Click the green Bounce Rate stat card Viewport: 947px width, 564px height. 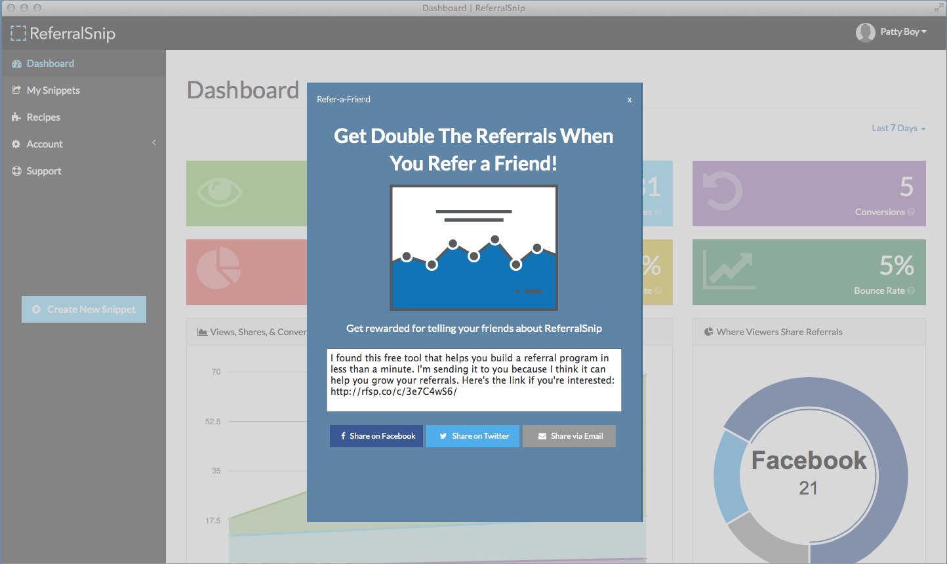[x=809, y=272]
